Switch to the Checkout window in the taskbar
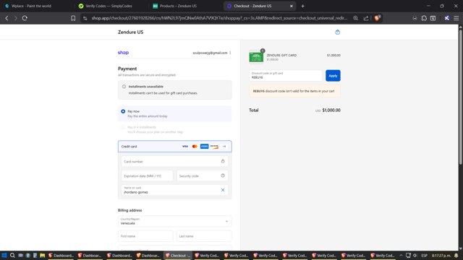 pos(178,255)
